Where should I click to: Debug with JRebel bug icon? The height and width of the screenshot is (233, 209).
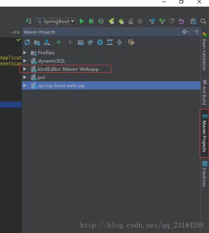(x=121, y=21)
